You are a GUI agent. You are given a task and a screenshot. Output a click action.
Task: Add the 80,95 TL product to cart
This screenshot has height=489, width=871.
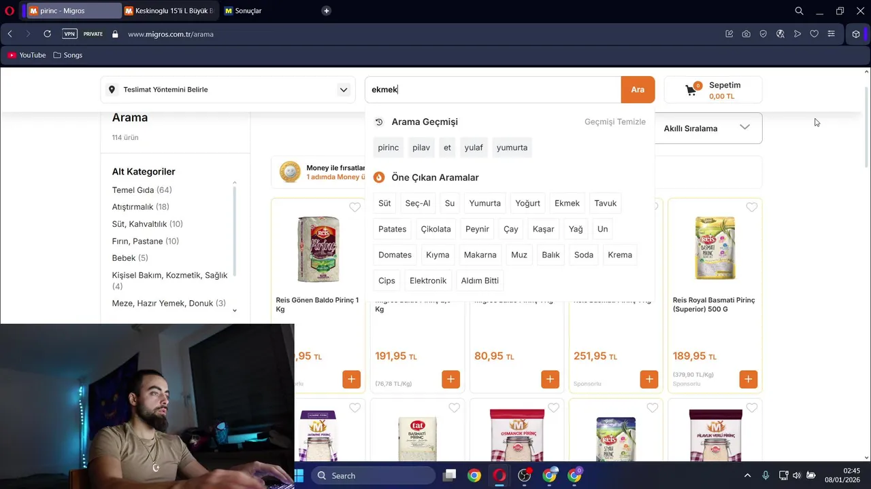pyautogui.click(x=550, y=379)
